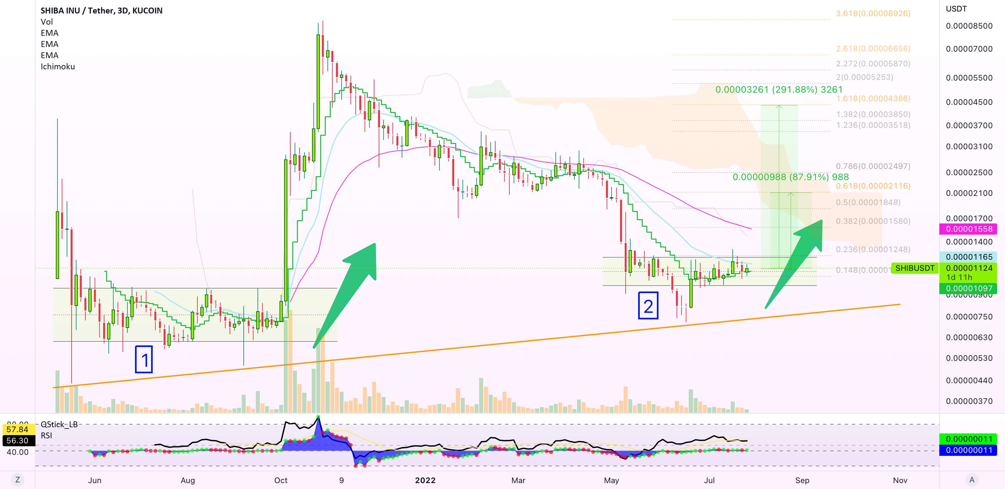Click the 1.618 Fibonacci level label
This screenshot has width=1005, height=489.
click(873, 98)
